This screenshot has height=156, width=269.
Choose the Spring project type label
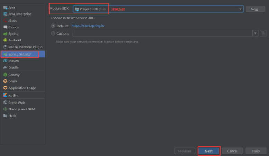click(x=14, y=34)
